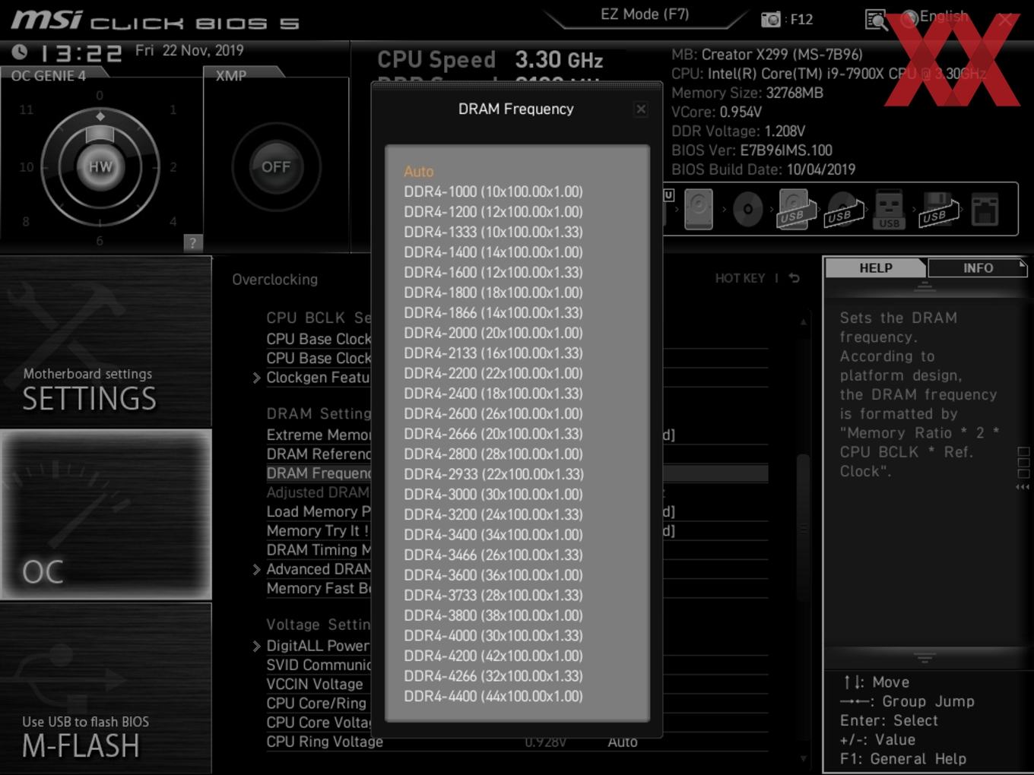
Task: Choose DDR4-1000 (10x100.00x1.00)
Action: coord(493,191)
